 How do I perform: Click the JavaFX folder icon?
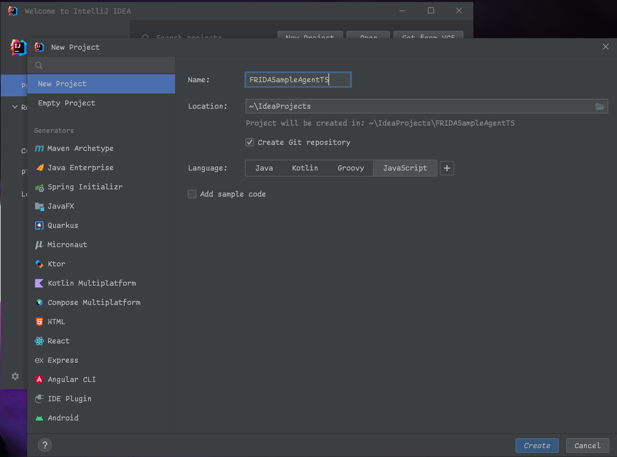[39, 206]
